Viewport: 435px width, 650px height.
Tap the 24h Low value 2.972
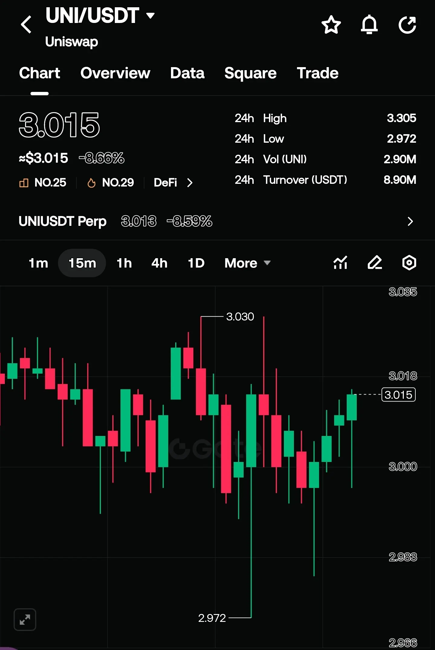coord(401,139)
